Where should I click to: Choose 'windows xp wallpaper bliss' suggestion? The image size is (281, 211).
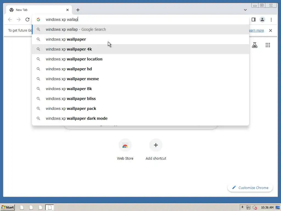140,99
